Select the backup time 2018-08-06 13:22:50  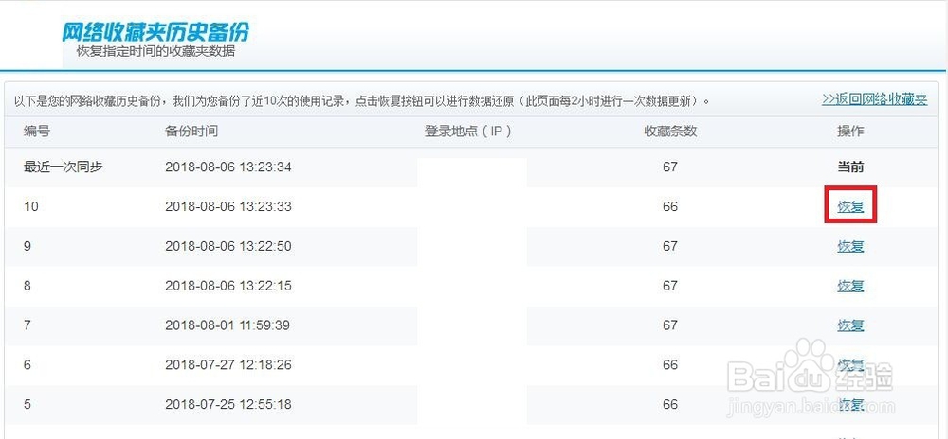coord(228,246)
